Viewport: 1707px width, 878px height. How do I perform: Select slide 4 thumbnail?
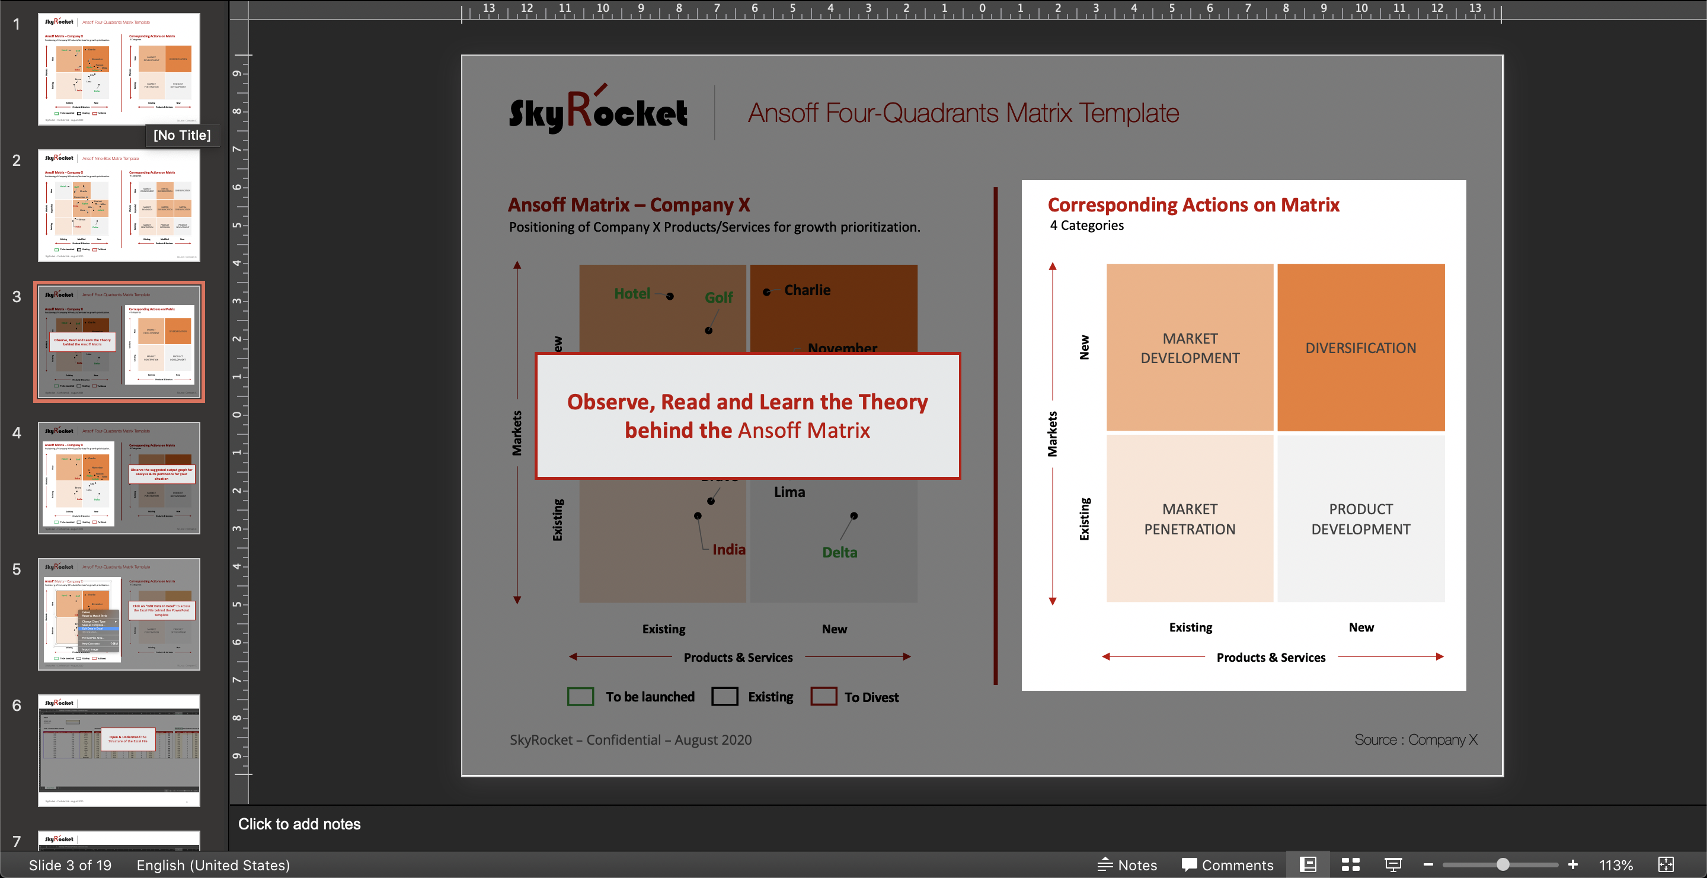[x=119, y=478]
